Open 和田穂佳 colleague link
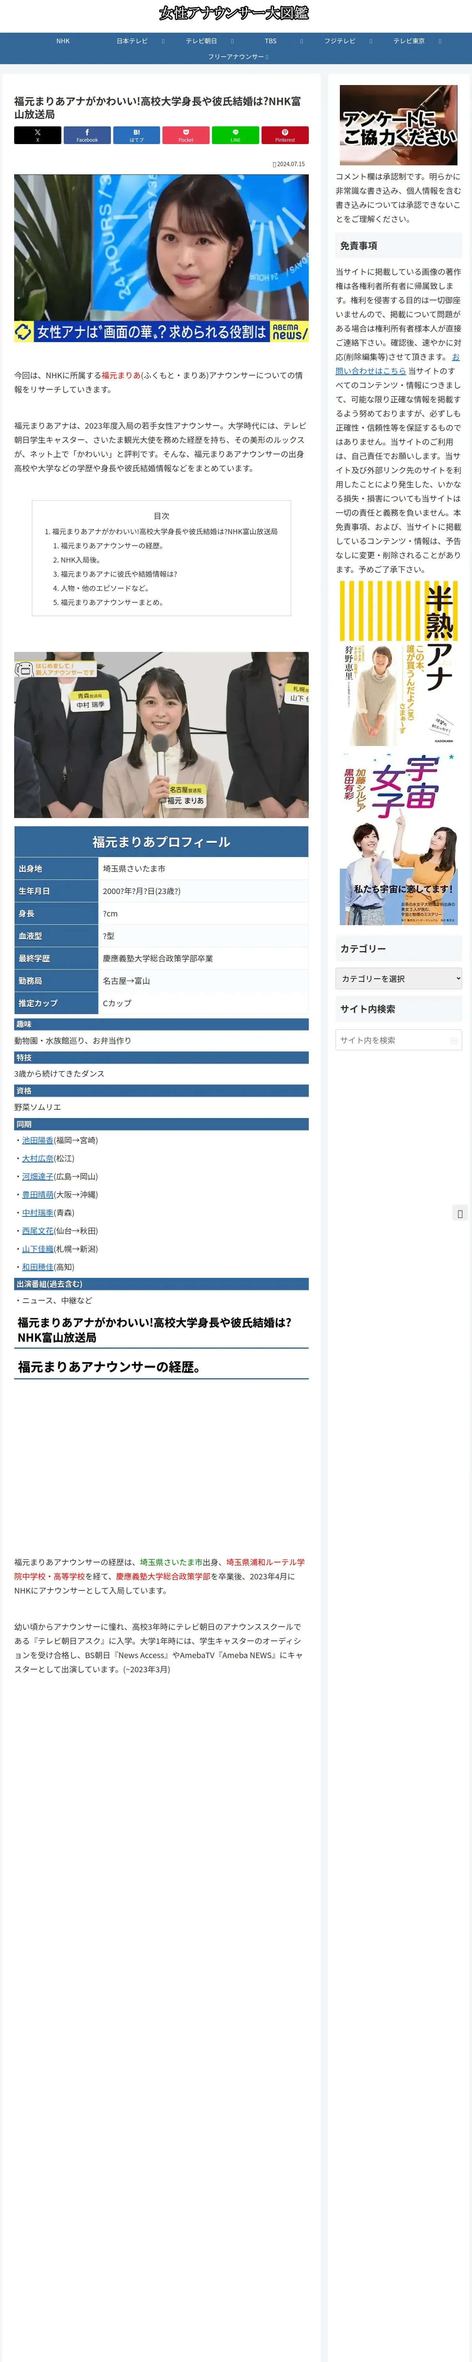Viewport: 472px width, 2362px height. 38,1267
